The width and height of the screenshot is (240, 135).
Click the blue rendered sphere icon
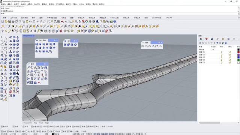point(97,21)
